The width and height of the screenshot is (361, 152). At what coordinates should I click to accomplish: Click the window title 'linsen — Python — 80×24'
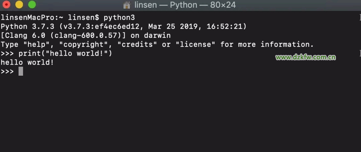coord(185,5)
